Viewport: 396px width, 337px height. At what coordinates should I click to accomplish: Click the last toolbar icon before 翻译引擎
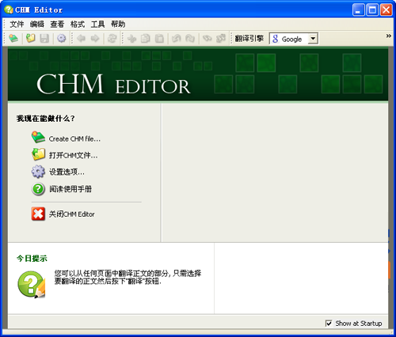(x=221, y=39)
